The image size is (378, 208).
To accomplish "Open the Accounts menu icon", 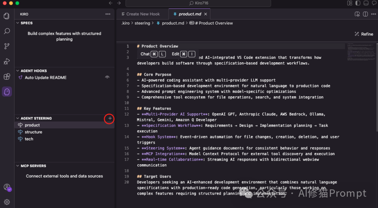I will click(7, 187).
